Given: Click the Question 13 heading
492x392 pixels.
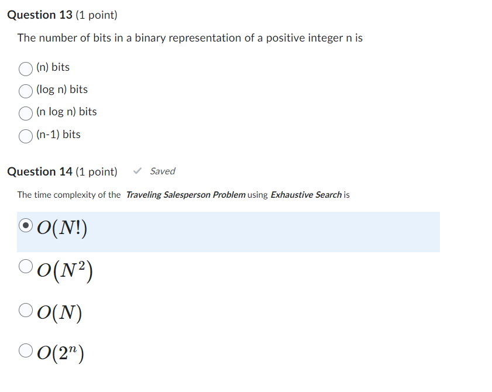Looking at the screenshot, I should 39,15.
